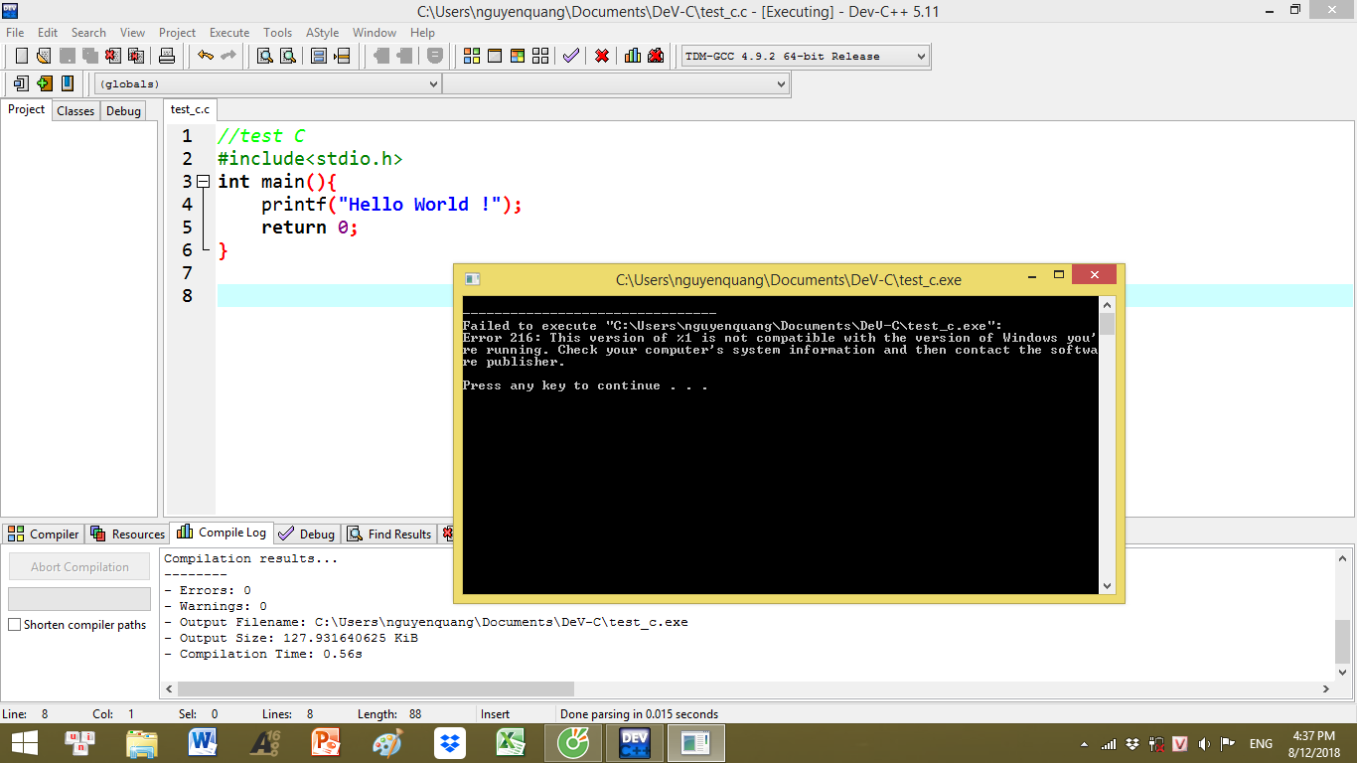This screenshot has height=763, width=1357.
Task: Click the Compile icon with colored squares
Action: tap(472, 56)
